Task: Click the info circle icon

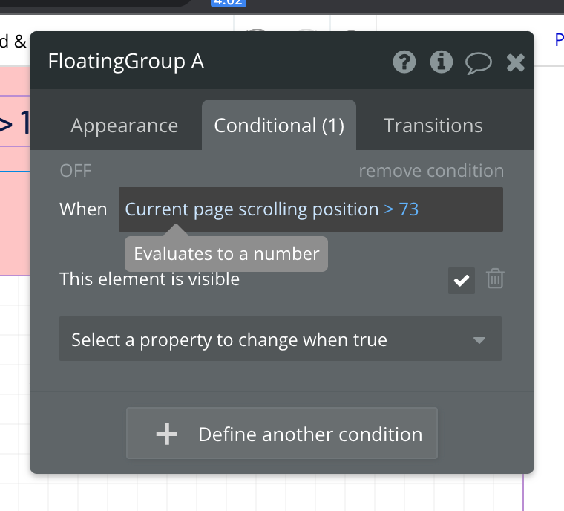Action: pyautogui.click(x=442, y=62)
